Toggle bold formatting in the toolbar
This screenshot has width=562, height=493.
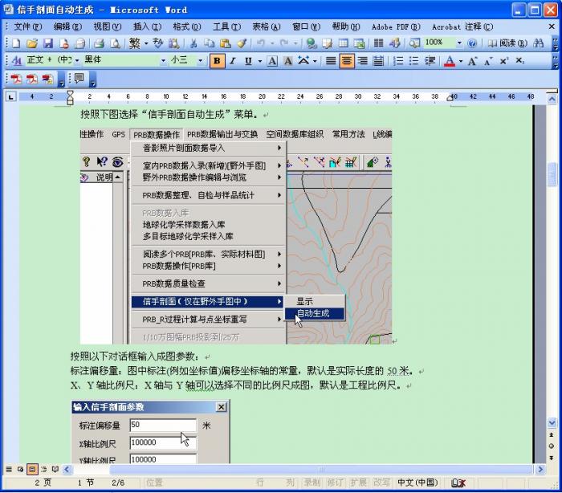tap(217, 60)
